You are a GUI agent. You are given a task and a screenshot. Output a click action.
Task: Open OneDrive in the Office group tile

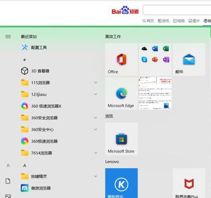(x=144, y=49)
